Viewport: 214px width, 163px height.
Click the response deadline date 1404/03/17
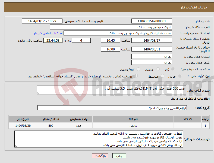coord(152,40)
